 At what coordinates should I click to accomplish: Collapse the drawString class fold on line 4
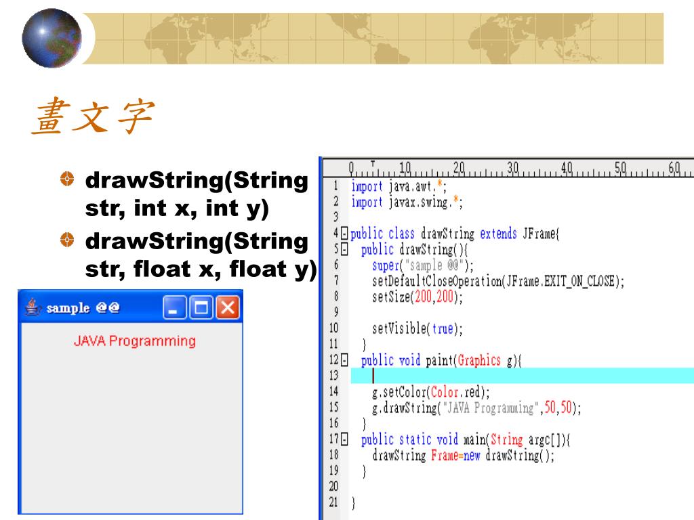tap(345, 234)
